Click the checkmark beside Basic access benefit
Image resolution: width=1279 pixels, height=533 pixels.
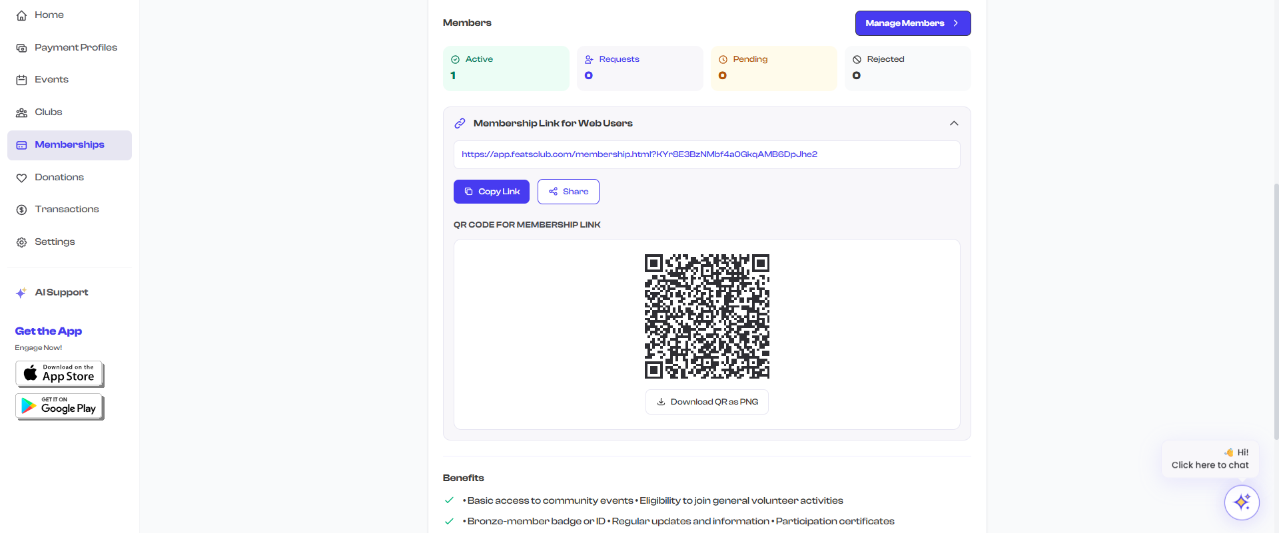coord(449,500)
